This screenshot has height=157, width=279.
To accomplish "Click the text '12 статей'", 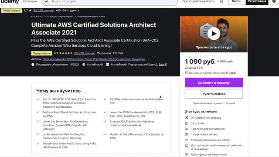I will tap(197, 123).
